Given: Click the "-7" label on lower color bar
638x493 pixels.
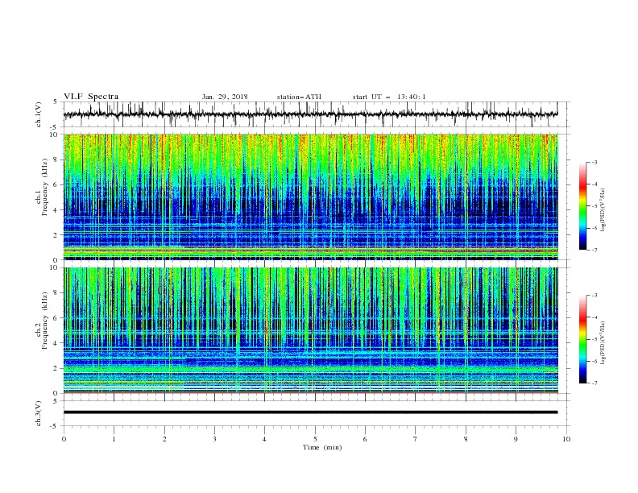Looking at the screenshot, I should pyautogui.click(x=594, y=383).
